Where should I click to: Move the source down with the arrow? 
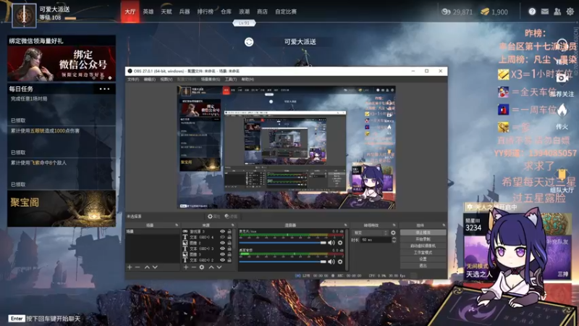(219, 267)
